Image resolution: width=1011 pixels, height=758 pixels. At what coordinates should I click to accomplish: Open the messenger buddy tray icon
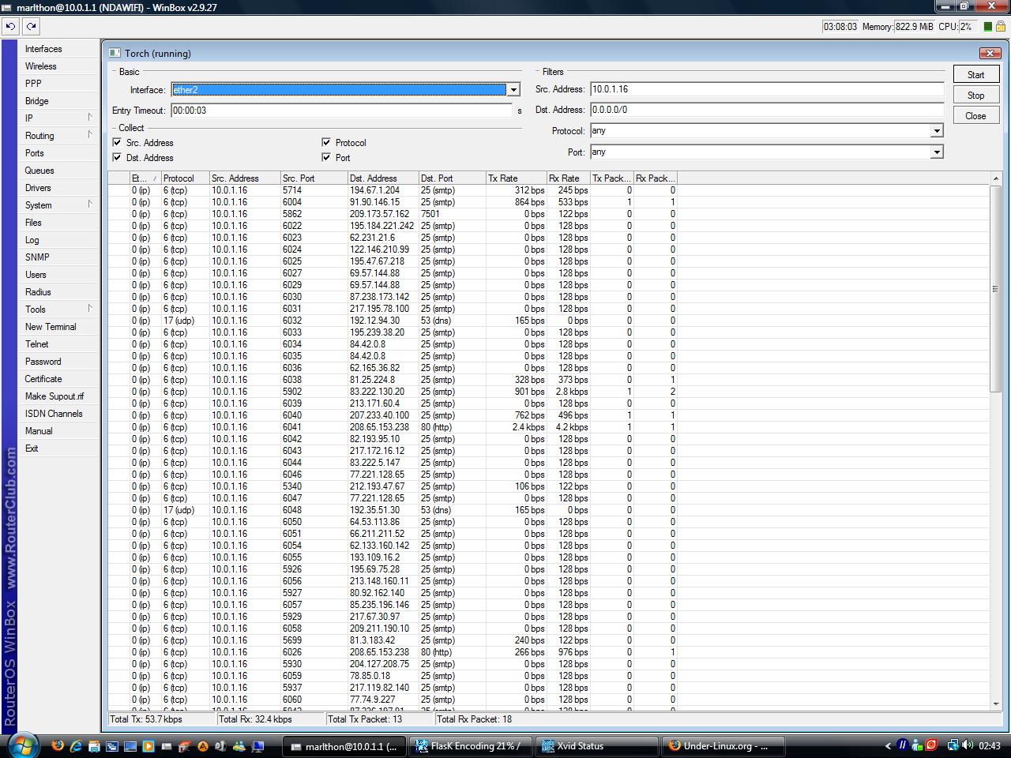click(x=917, y=745)
